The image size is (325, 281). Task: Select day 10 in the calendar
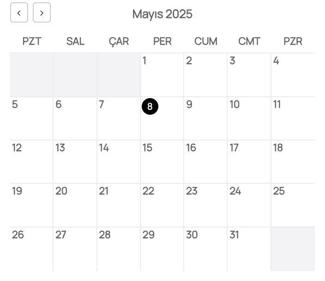(249, 118)
